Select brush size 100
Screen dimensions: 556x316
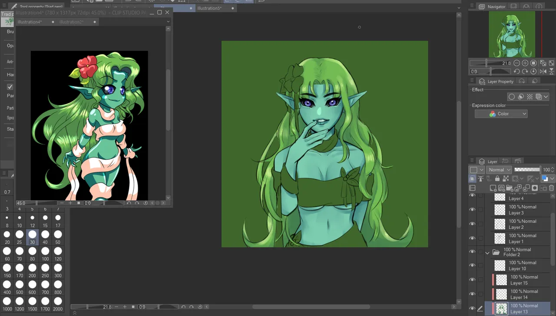tap(45, 253)
